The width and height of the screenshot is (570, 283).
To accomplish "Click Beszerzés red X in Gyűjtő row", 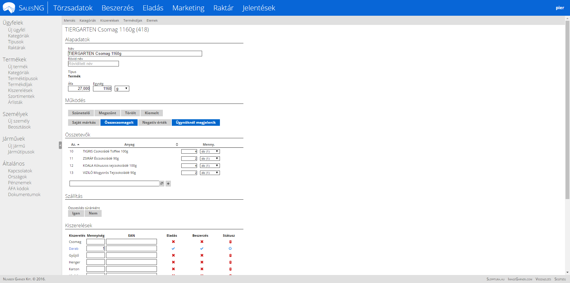I will (202, 255).
